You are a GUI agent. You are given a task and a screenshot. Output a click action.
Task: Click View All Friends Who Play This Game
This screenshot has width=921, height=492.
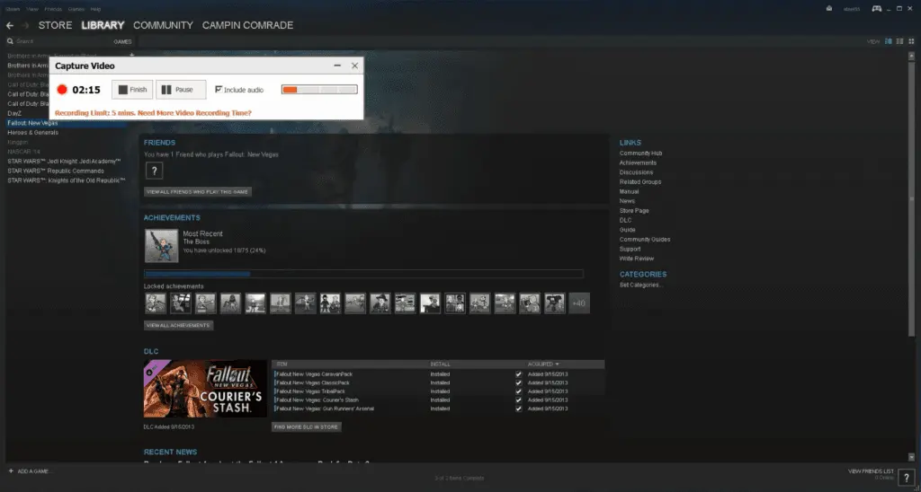click(198, 192)
